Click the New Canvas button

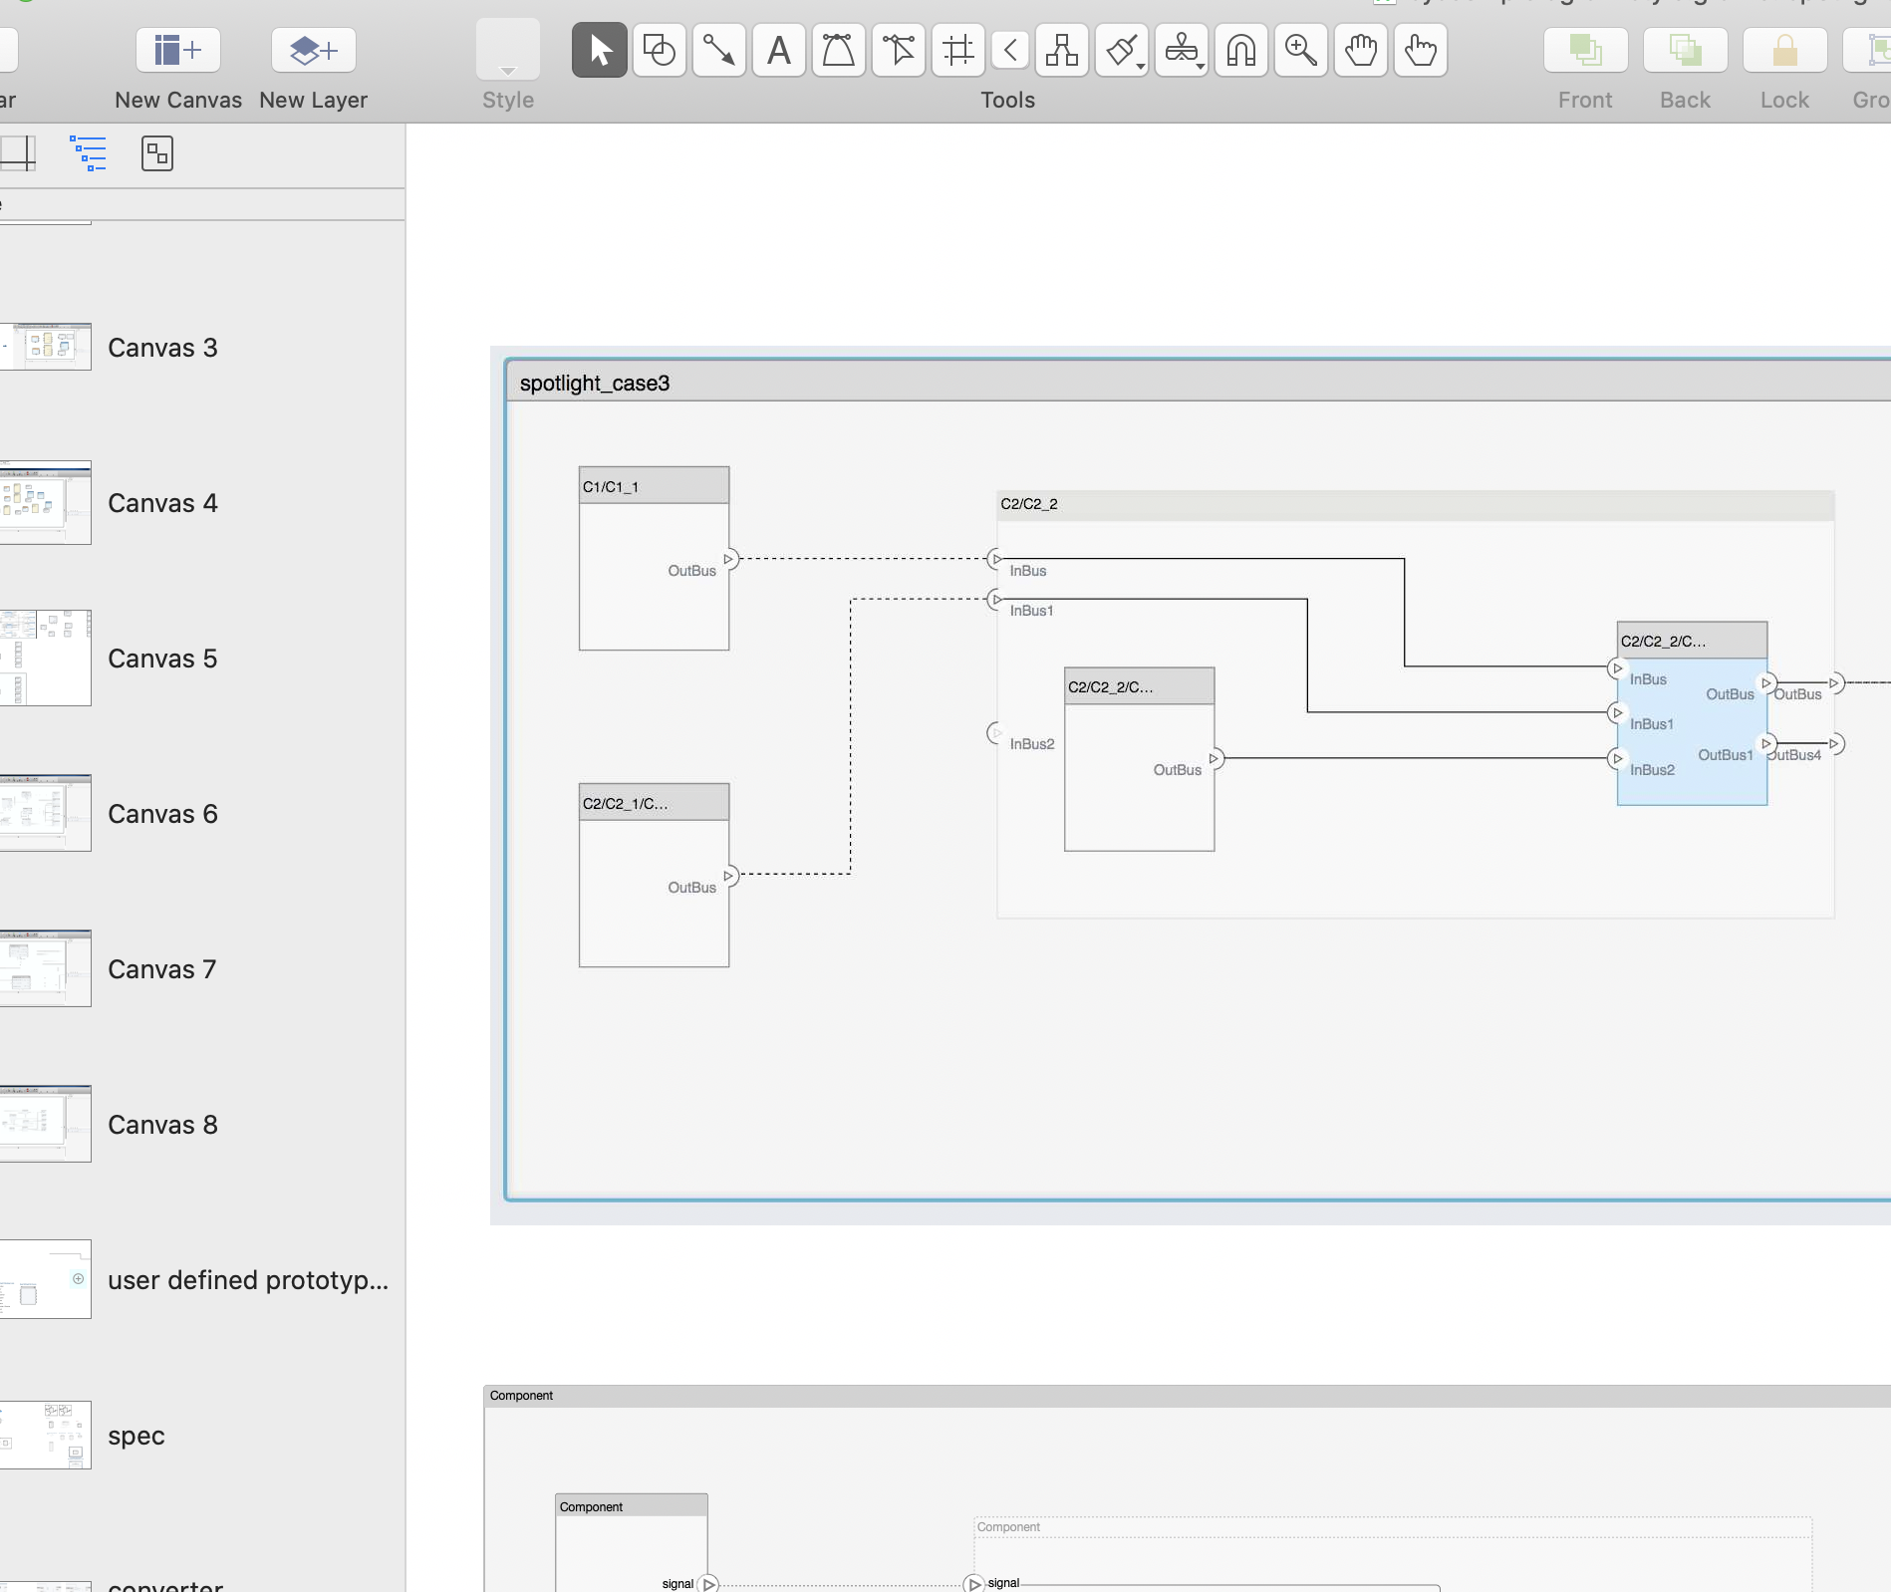click(177, 50)
